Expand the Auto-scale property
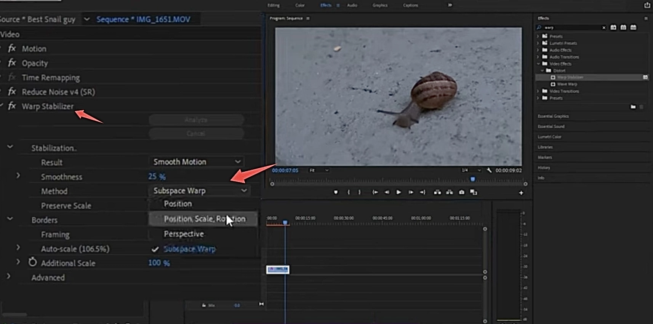The width and height of the screenshot is (653, 324). 18,247
